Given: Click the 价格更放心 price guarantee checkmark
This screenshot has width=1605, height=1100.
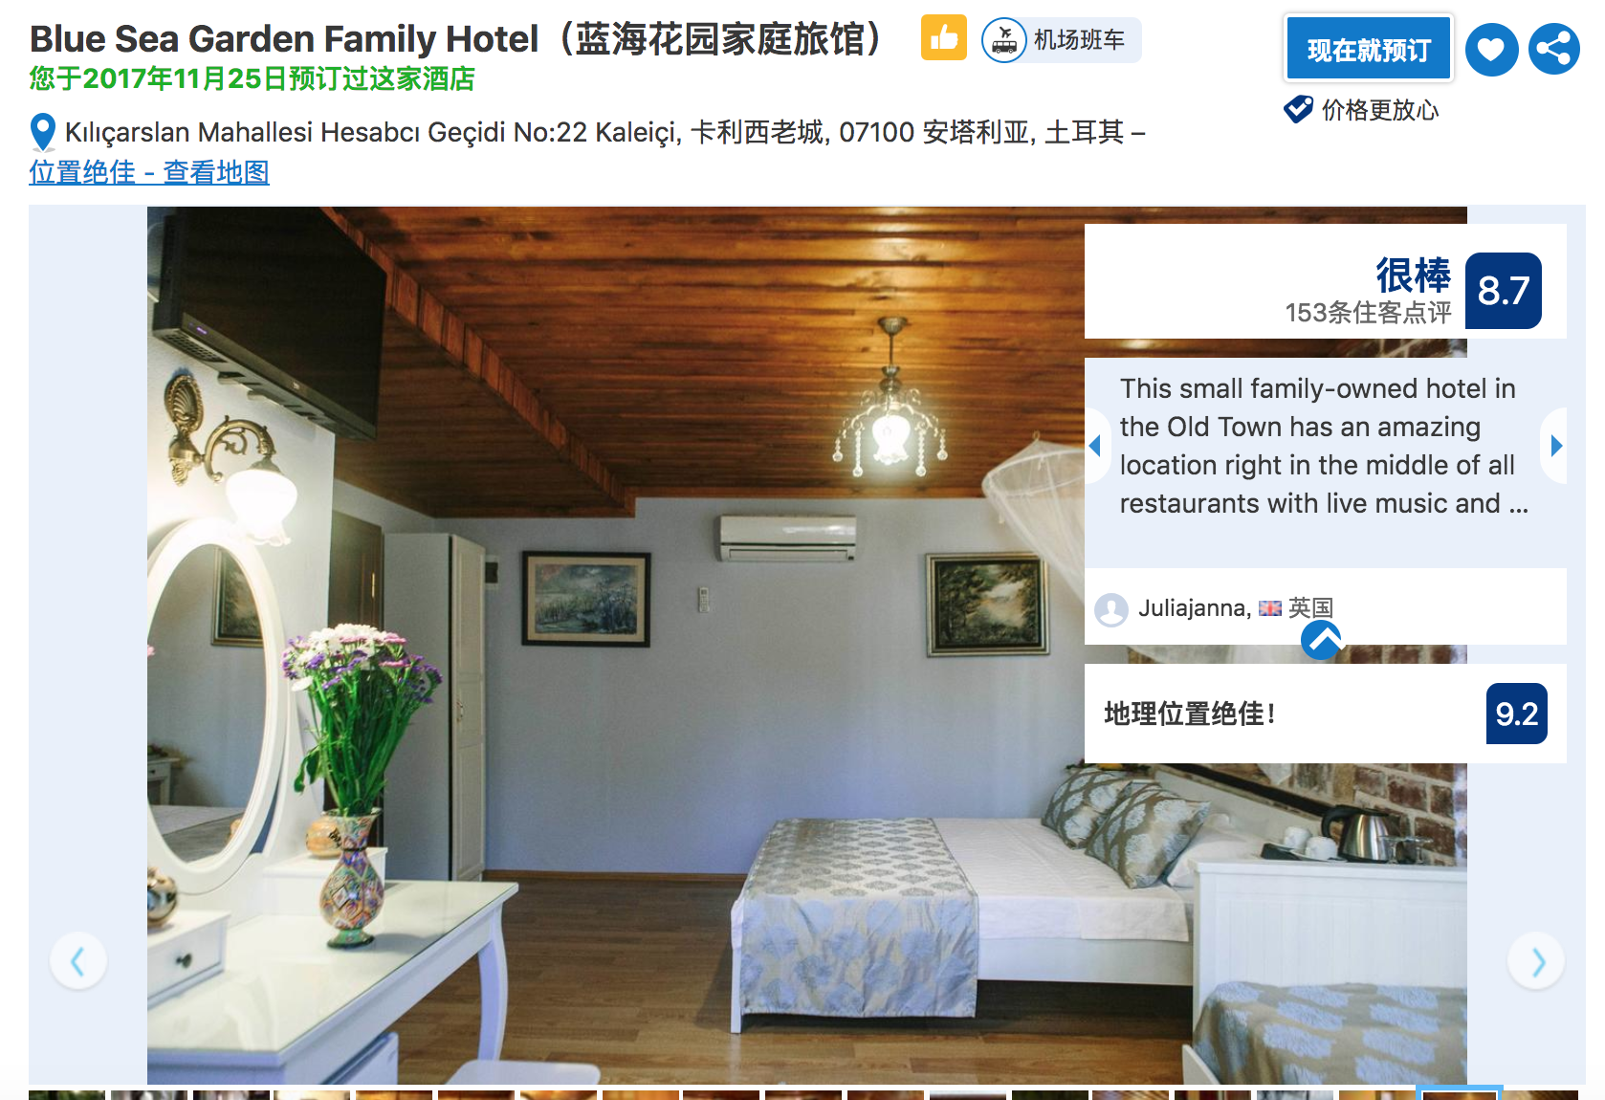Looking at the screenshot, I should click(1361, 110).
